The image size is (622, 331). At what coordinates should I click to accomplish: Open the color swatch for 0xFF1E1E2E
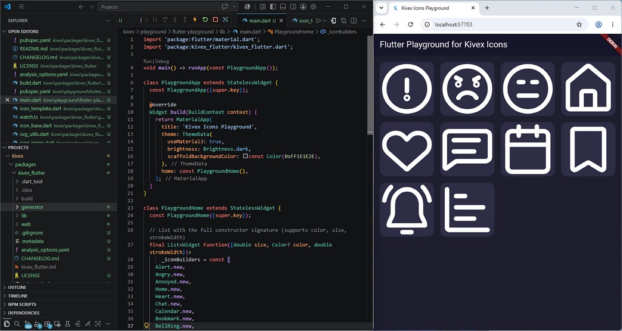pyautogui.click(x=245, y=156)
